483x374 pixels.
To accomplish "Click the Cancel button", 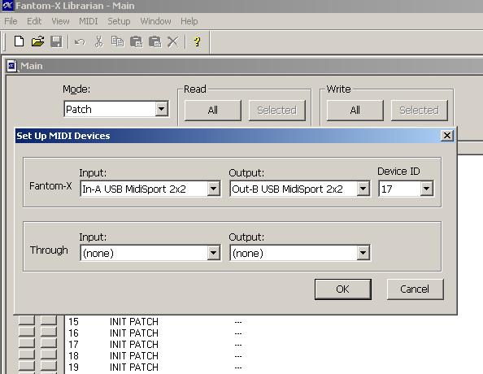I will coord(415,289).
